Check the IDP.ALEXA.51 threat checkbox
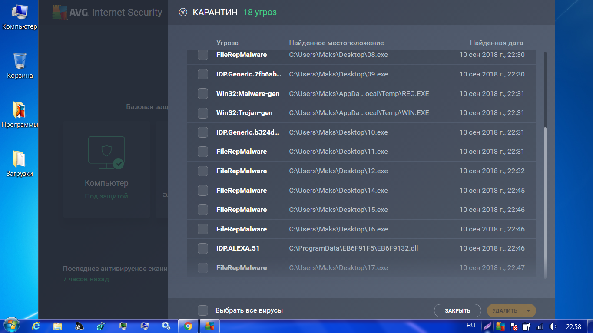 (203, 248)
